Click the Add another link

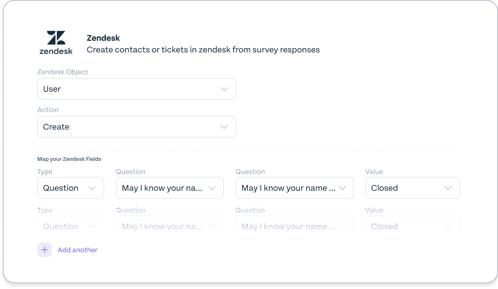coord(78,250)
